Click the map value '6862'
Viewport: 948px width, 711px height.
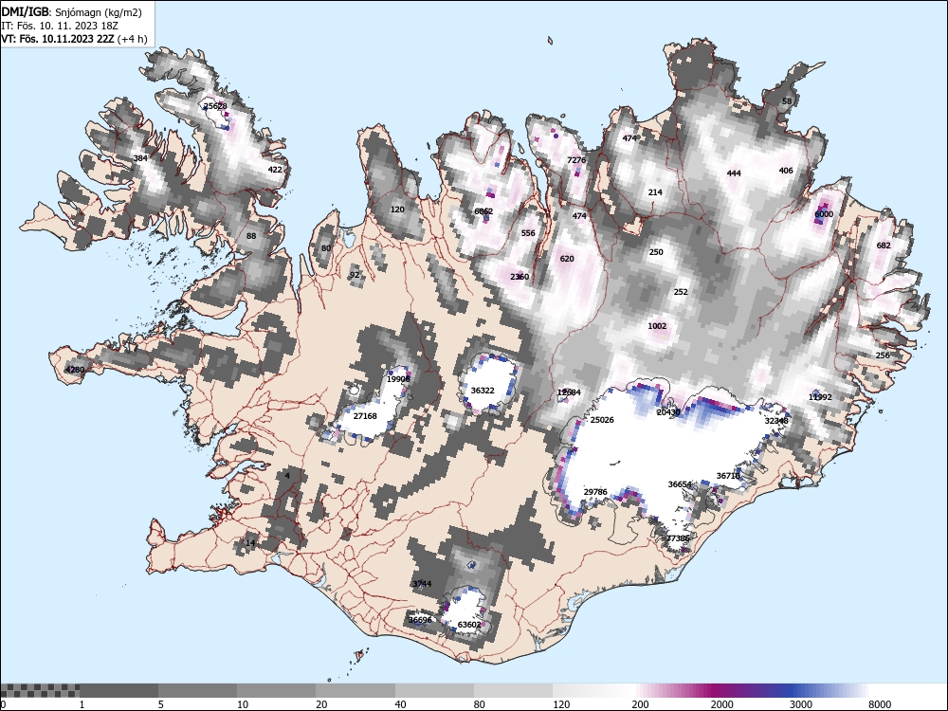coord(483,211)
